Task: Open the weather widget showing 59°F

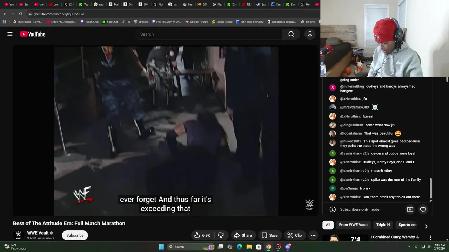Action: pyautogui.click(x=15, y=247)
